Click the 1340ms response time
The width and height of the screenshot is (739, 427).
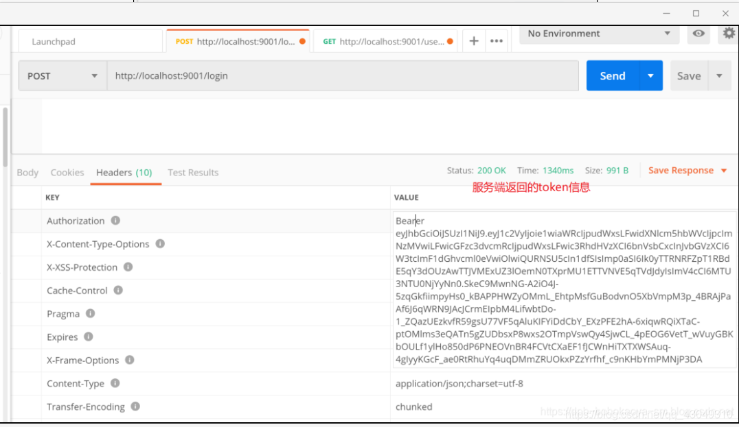pyautogui.click(x=558, y=170)
